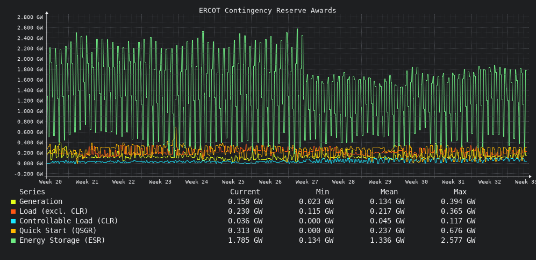This screenshot has width=536, height=260.
Task: Click CLR max value 0.117 GW
Action: click(458, 221)
